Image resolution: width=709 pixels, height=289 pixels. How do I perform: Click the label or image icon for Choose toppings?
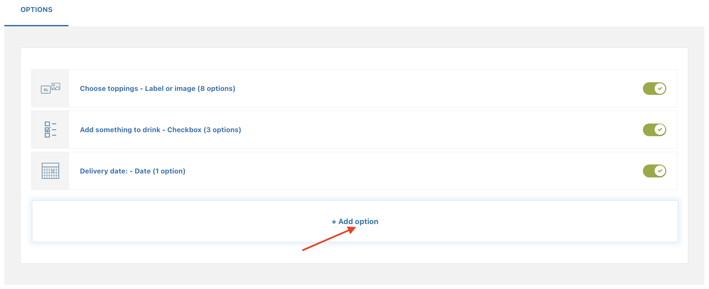[50, 88]
